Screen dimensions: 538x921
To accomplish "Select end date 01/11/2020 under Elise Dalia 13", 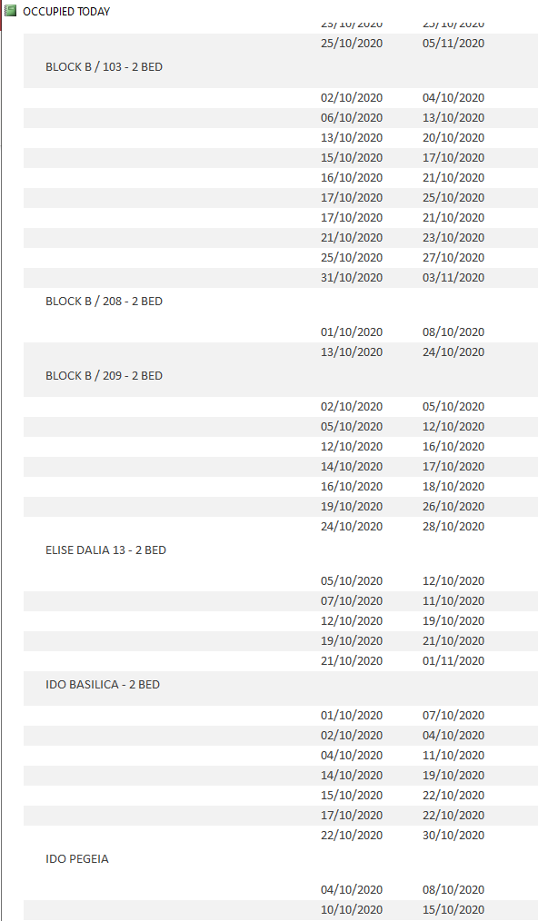I will point(453,661).
